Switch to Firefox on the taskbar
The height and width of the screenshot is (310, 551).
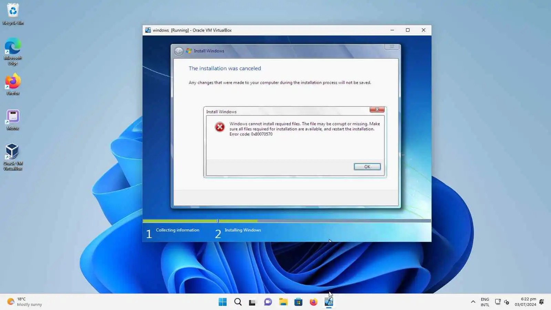point(313,302)
